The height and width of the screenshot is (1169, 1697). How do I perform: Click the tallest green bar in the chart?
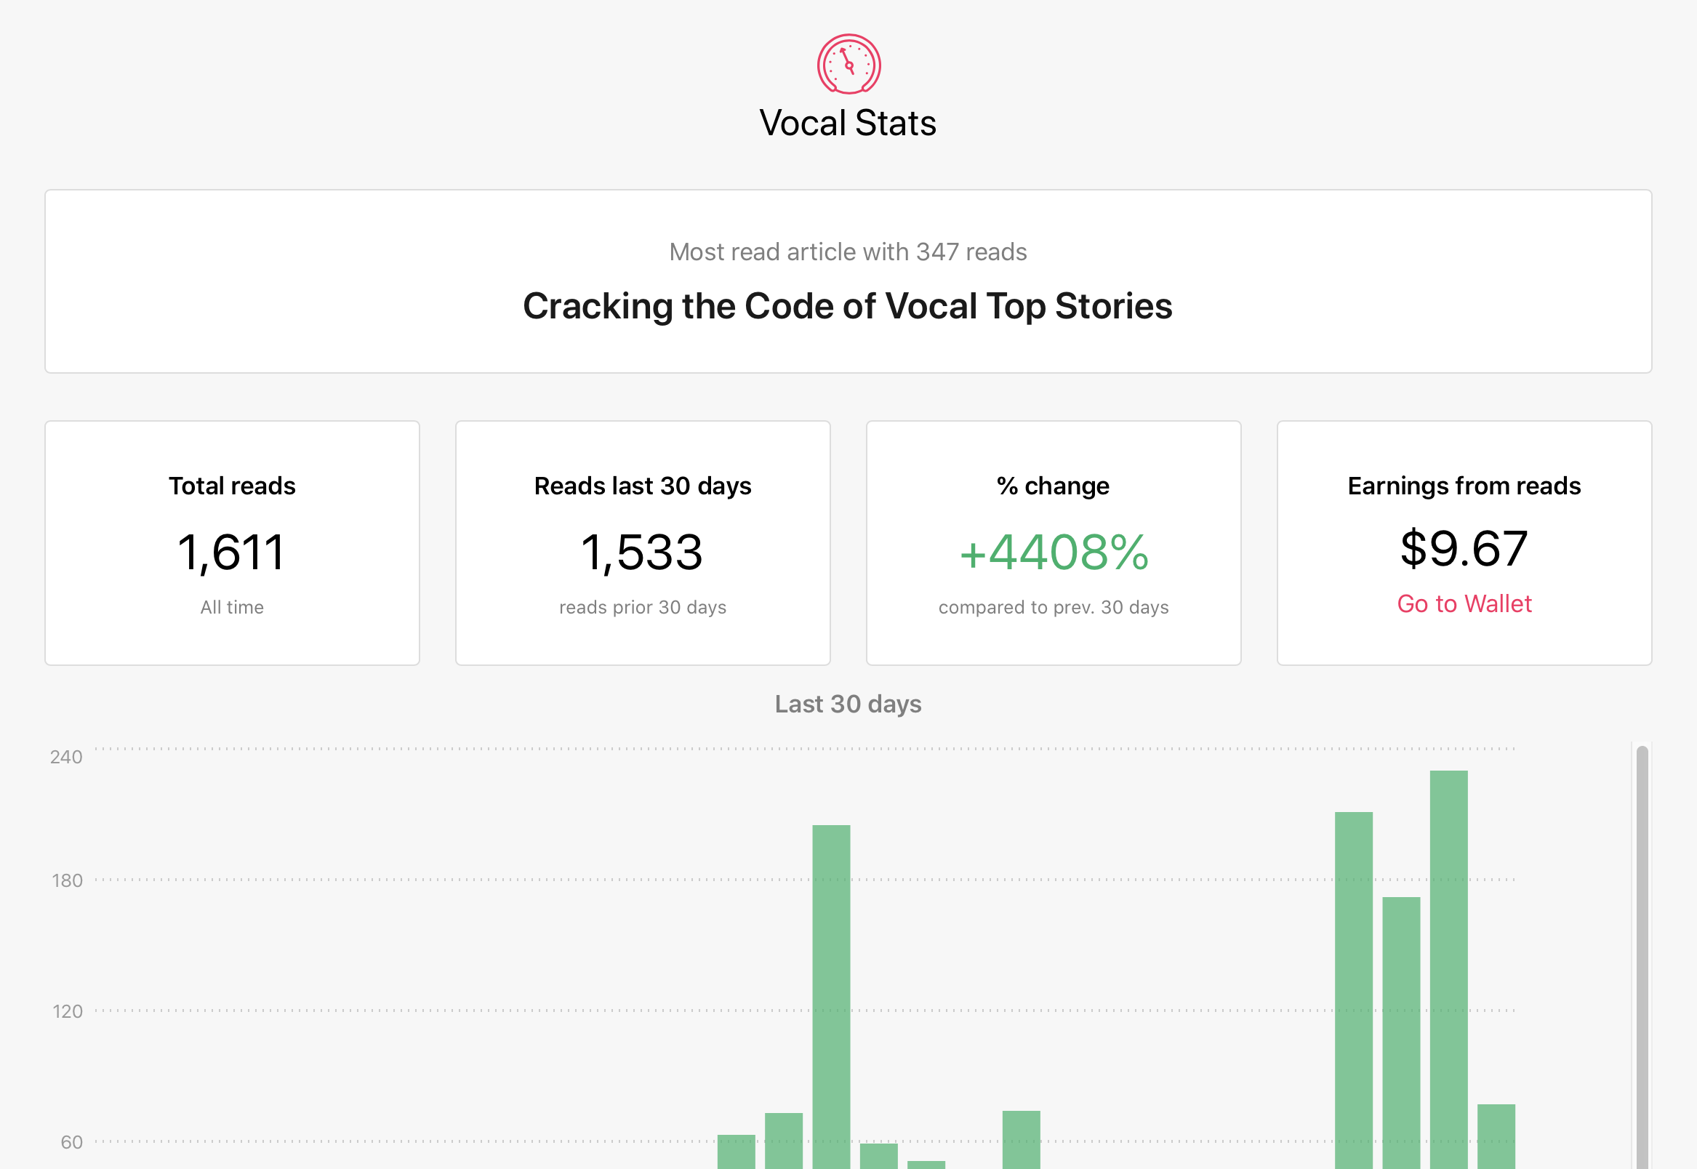coord(1448,970)
